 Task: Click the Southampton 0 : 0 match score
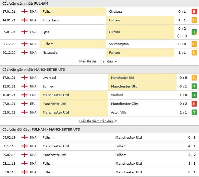pyautogui.click(x=182, y=44)
